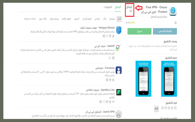Screen dimensions: 195x122
Task: Filter alternatives by أندرويد
Action: coord(76,19)
